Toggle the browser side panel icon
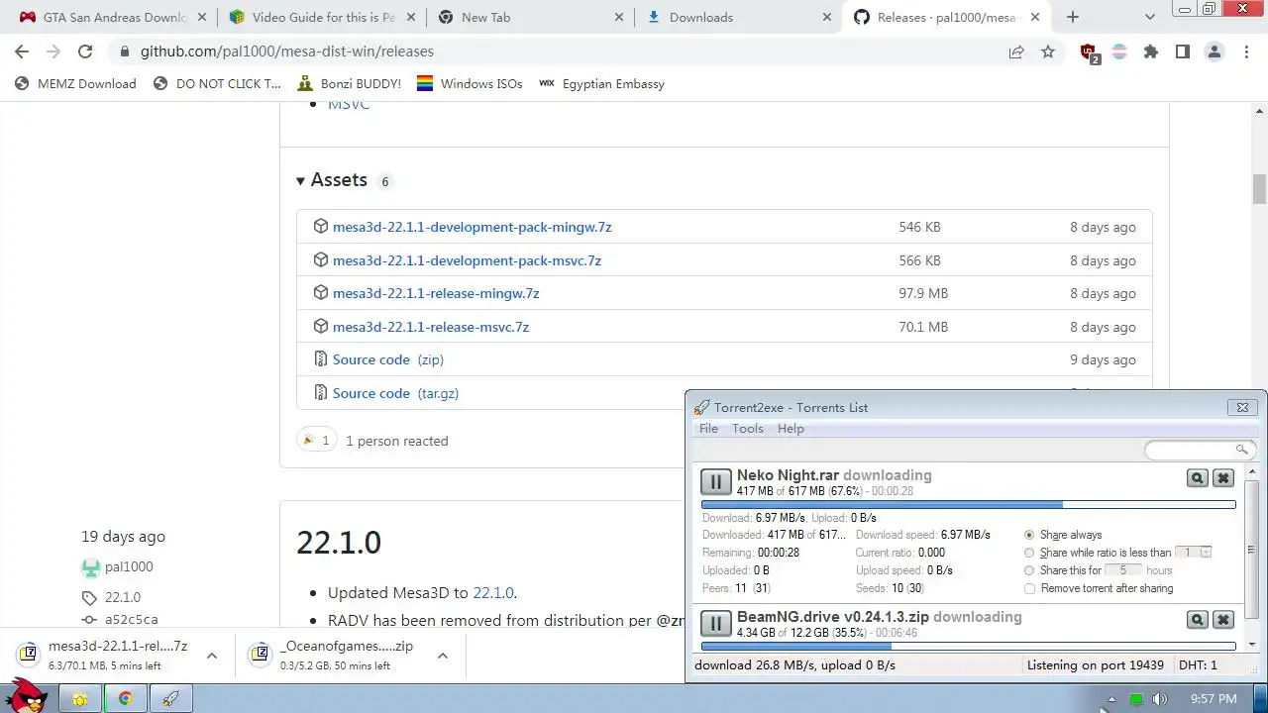 coord(1183,51)
